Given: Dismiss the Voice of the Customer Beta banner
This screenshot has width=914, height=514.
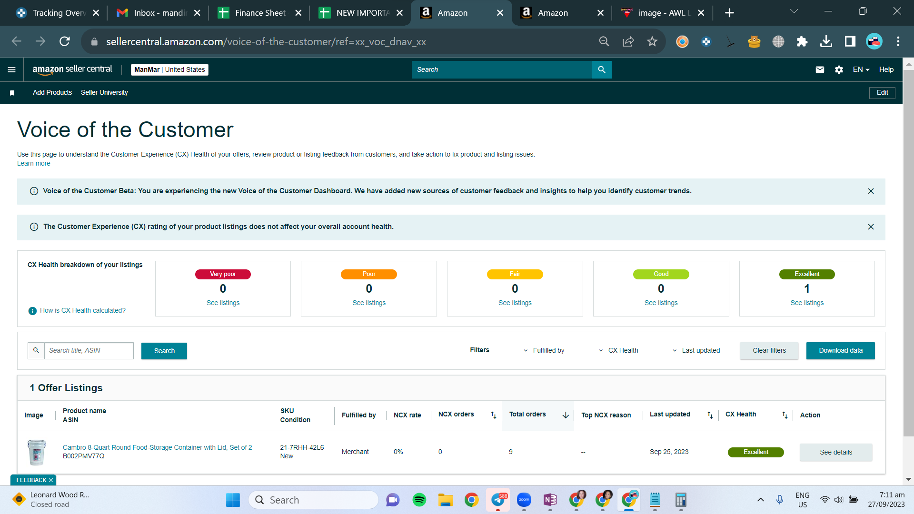Looking at the screenshot, I should click(871, 191).
